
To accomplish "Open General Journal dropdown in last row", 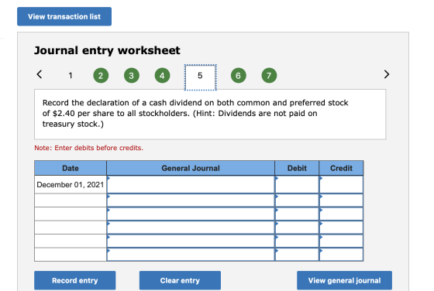I will (191, 255).
